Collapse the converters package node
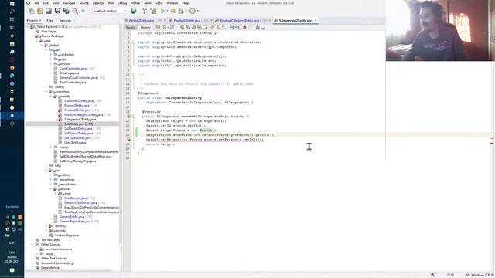The width and height of the screenshot is (495, 278). 46,91
